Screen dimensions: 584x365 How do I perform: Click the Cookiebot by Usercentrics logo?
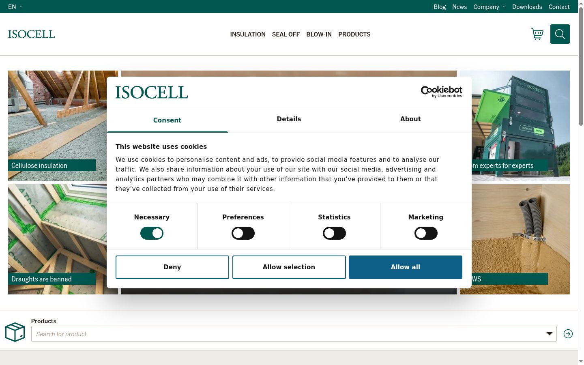442,92
